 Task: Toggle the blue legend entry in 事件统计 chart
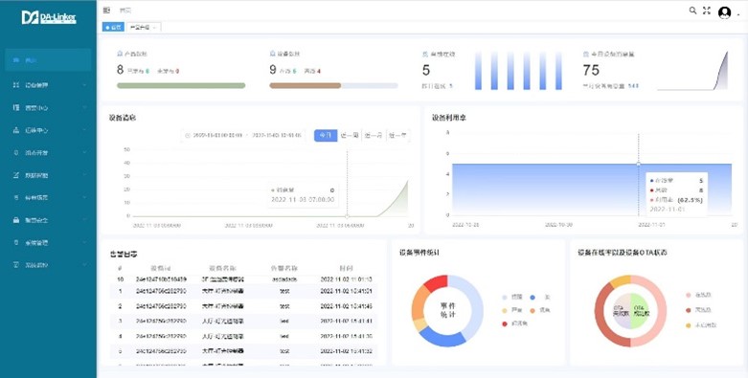[539, 298]
